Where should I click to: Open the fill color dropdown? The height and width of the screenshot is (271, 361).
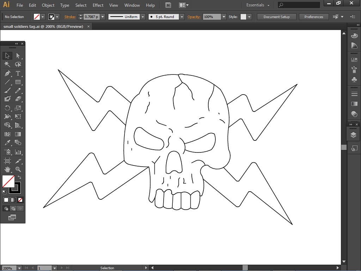[x=43, y=17]
